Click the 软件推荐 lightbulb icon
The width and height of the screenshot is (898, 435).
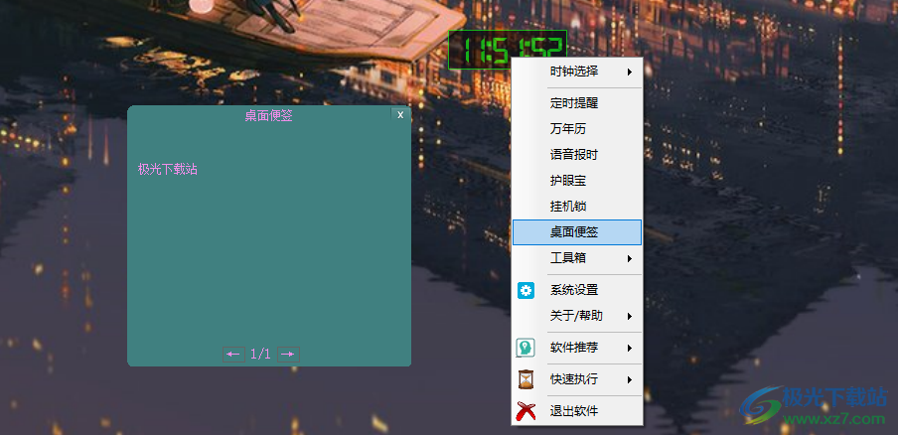click(525, 348)
